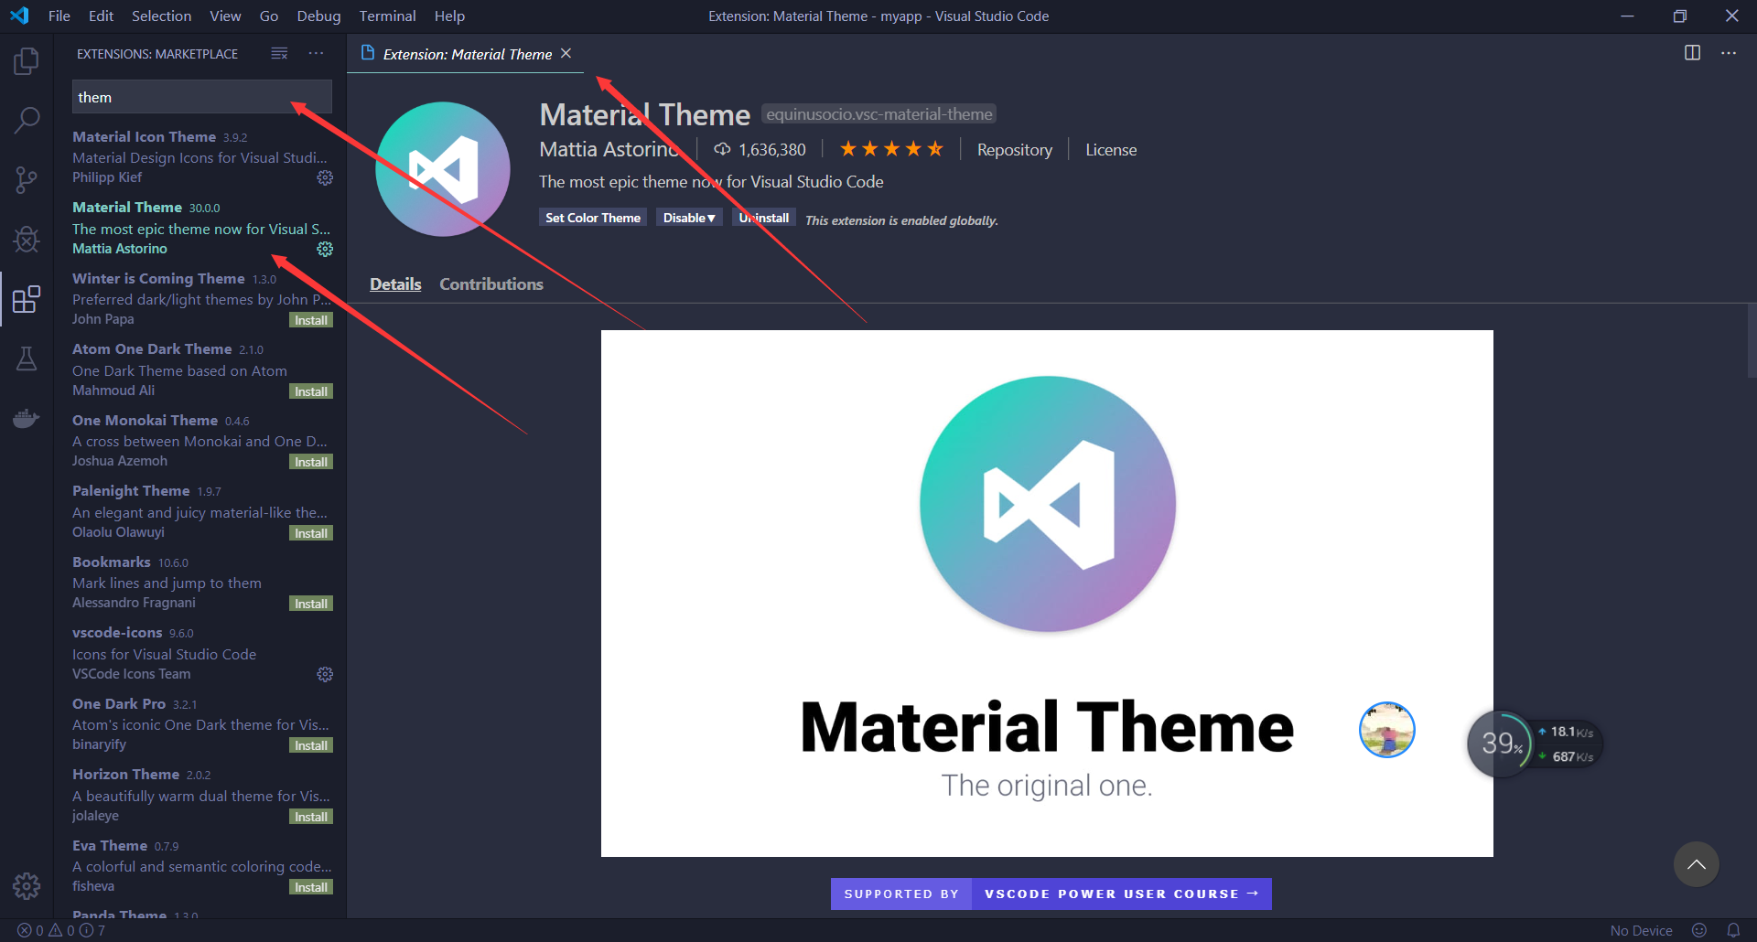The image size is (1757, 942).
Task: Open Manage settings gear for Material Icon Theme
Action: (325, 177)
